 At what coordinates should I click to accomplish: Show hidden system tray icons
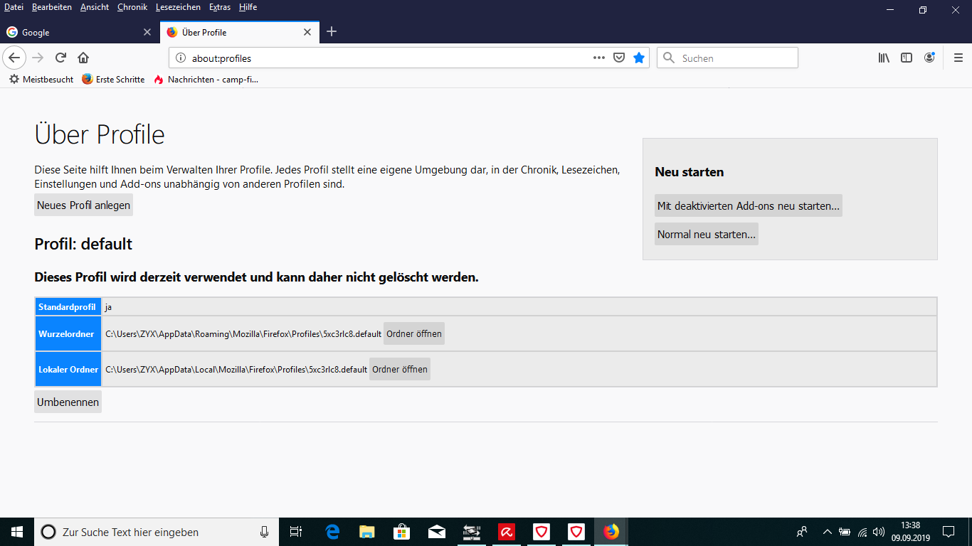tap(827, 532)
